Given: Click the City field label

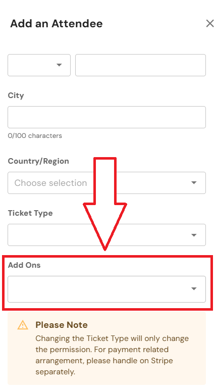Looking at the screenshot, I should tap(16, 95).
